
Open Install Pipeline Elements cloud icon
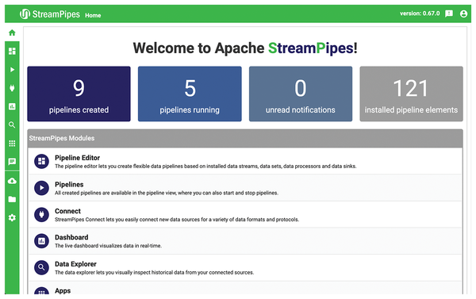coord(12,181)
